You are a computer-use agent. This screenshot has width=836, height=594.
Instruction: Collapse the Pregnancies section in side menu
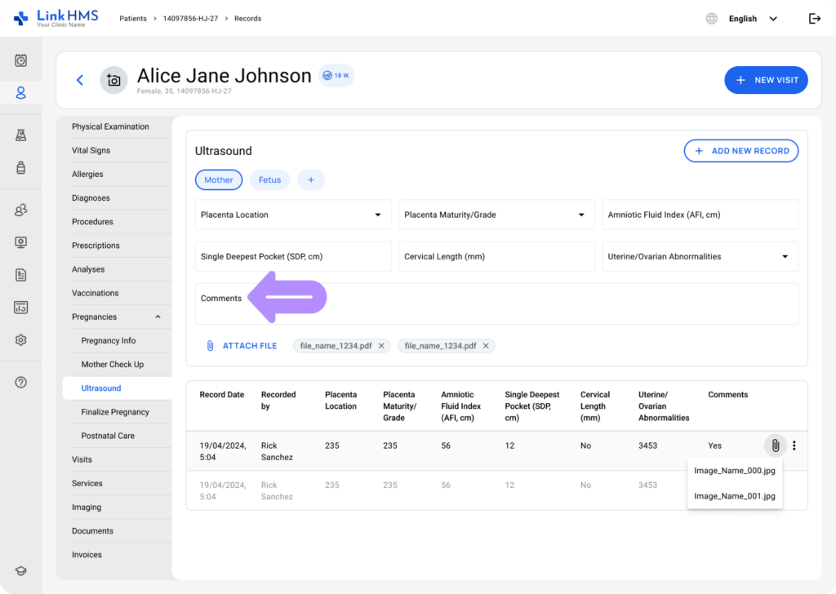click(158, 317)
